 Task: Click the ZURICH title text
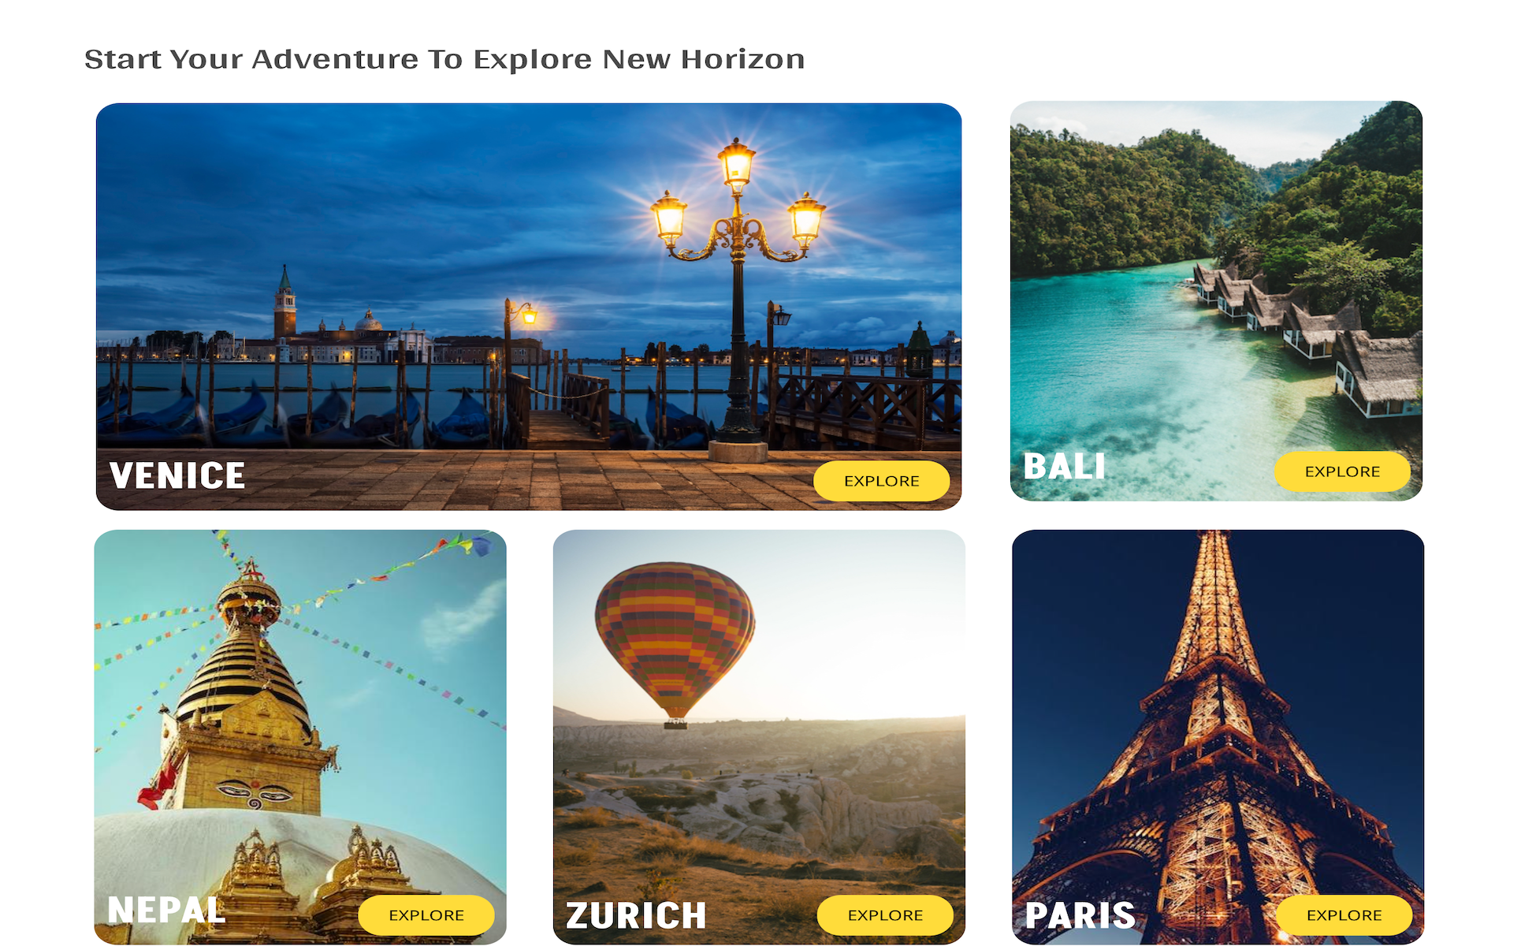(636, 915)
